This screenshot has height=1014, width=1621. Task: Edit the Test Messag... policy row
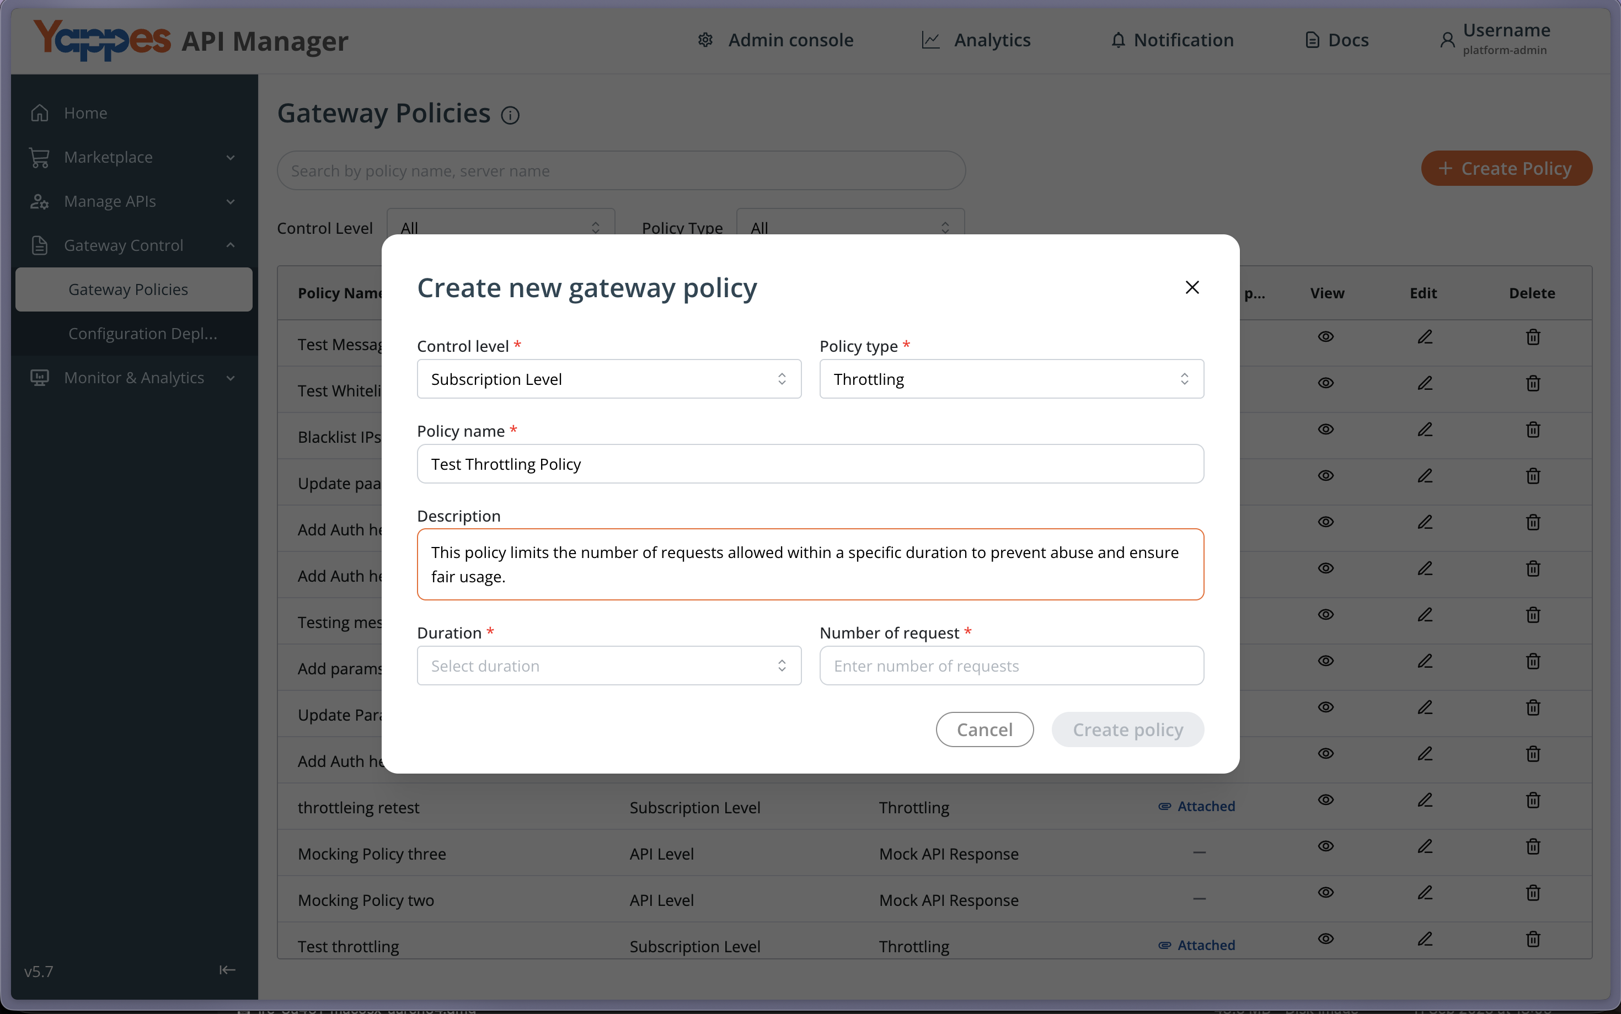pos(1425,336)
